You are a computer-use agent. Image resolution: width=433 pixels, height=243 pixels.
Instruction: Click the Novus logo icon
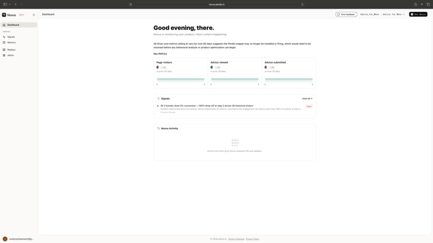pyautogui.click(x=4, y=15)
